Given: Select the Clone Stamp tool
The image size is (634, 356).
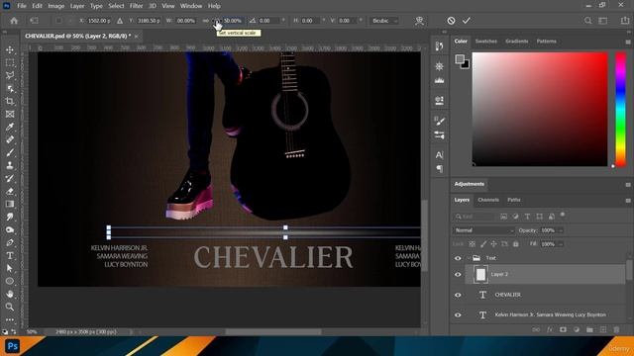Looking at the screenshot, I should tap(10, 165).
